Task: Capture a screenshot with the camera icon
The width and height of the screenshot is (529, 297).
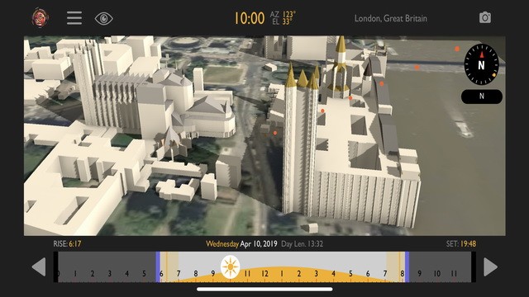Action: (485, 17)
